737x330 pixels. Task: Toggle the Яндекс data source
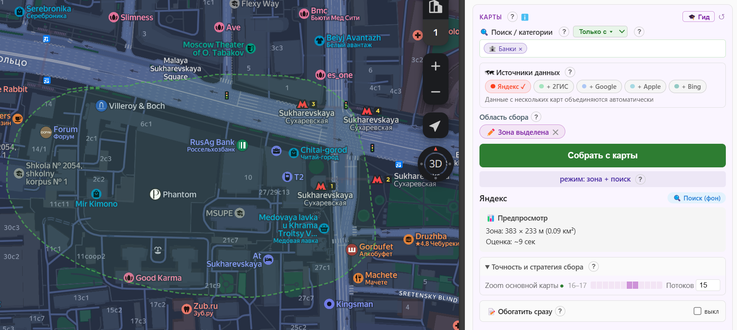coord(508,87)
